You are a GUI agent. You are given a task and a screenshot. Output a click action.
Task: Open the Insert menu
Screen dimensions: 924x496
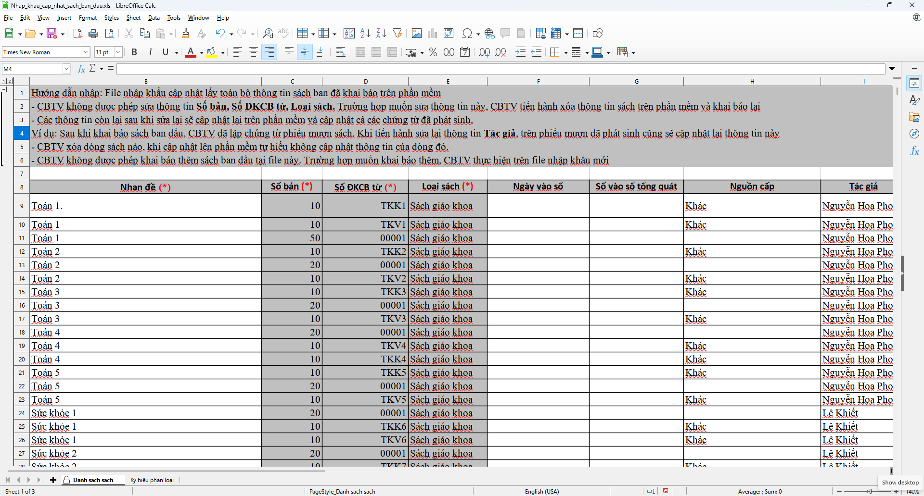64,18
